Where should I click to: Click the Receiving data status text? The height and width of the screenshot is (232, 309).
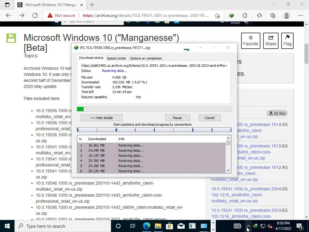(114, 71)
